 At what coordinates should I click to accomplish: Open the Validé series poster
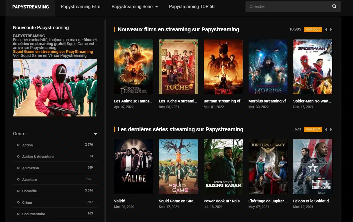[x=134, y=167]
